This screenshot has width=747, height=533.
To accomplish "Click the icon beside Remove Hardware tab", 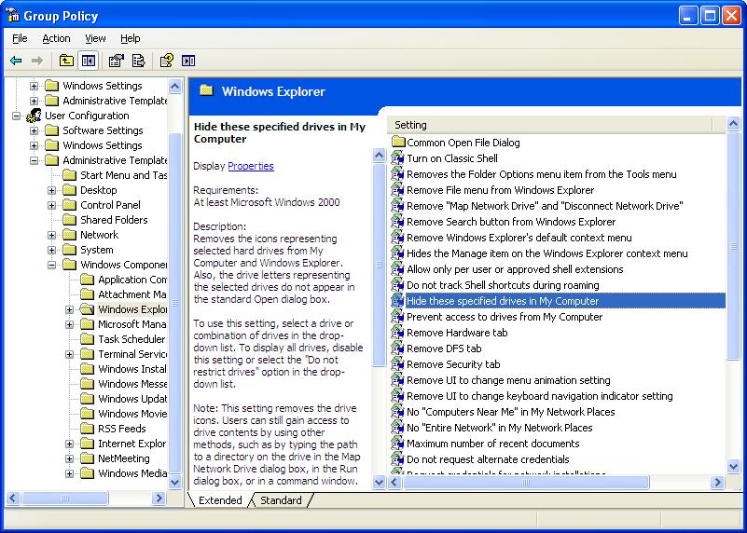I will click(x=398, y=332).
